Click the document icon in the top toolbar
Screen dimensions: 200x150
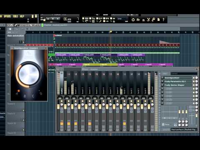click(x=158, y=20)
